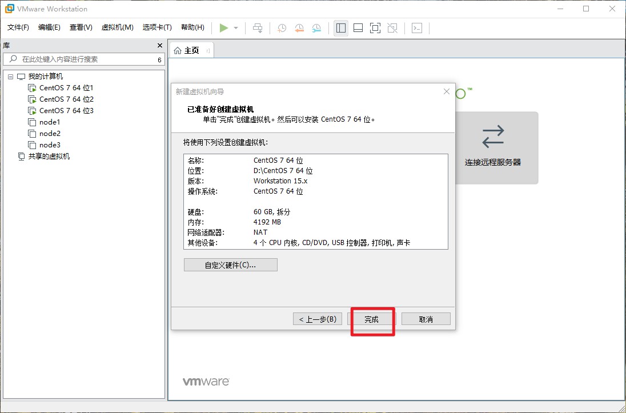Image resolution: width=626 pixels, height=413 pixels.
Task: Click the VMware Workstation app logo
Action: coord(9,9)
